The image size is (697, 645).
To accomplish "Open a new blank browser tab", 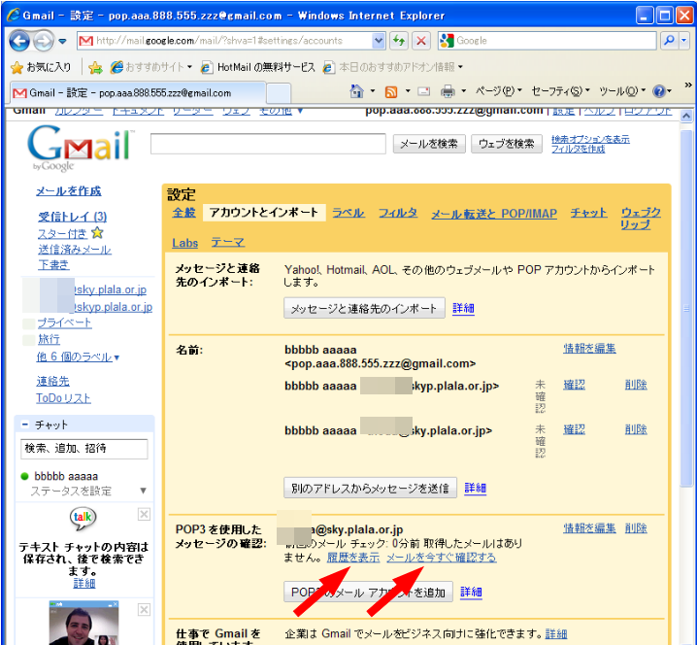I will pos(279,93).
